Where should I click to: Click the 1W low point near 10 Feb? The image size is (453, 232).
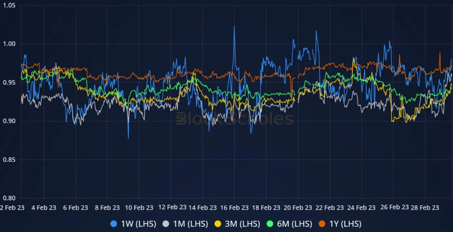tap(128, 138)
